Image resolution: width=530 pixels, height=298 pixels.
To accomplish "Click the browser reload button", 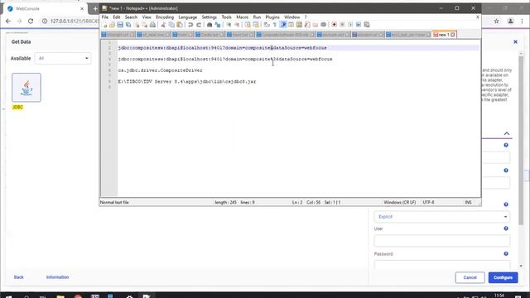I will pyautogui.click(x=31, y=21).
